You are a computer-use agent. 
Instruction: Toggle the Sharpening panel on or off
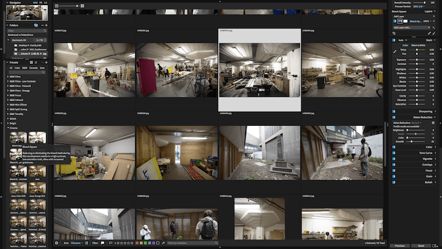click(394, 111)
